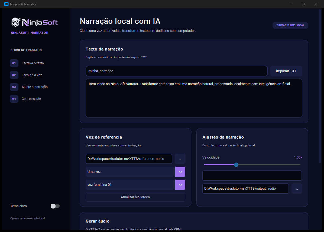Browse for reference audio folder

[x=180, y=159]
